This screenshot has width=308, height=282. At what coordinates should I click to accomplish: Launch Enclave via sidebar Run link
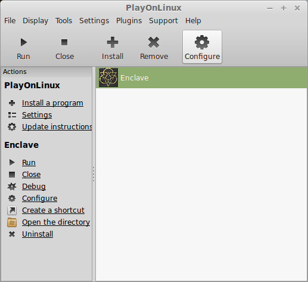(x=29, y=163)
